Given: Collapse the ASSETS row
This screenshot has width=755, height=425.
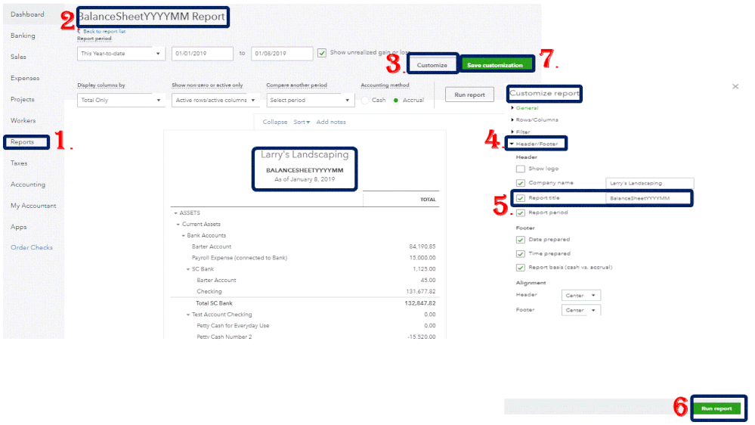Looking at the screenshot, I should pyautogui.click(x=176, y=213).
